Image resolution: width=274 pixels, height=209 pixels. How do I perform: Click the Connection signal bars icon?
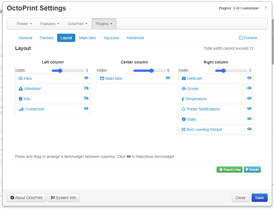(21, 109)
